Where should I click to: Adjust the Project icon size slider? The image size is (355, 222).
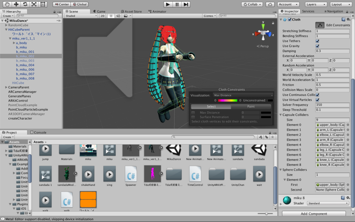266,214
